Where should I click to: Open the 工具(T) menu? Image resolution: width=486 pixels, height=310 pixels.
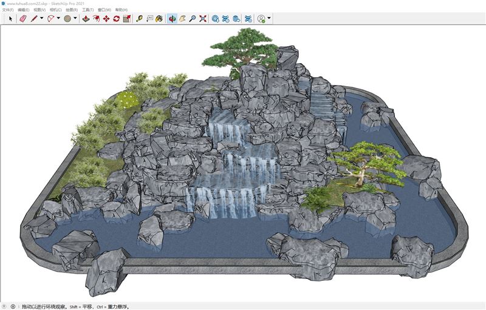tap(87, 10)
